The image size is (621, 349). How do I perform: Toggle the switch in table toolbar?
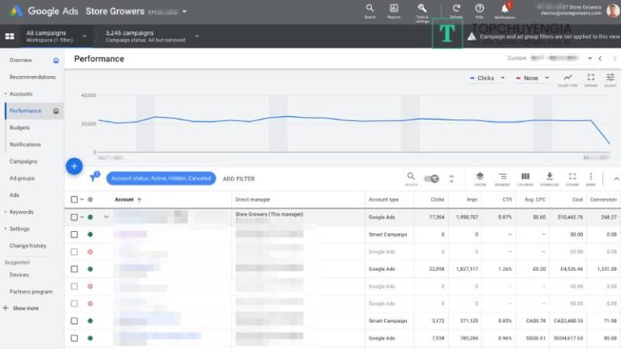[x=431, y=179]
